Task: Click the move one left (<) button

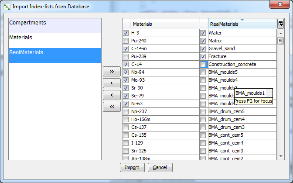Action: 112,95
